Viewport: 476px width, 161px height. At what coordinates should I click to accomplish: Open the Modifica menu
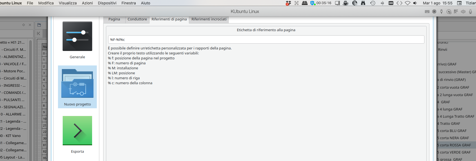[x=46, y=3]
